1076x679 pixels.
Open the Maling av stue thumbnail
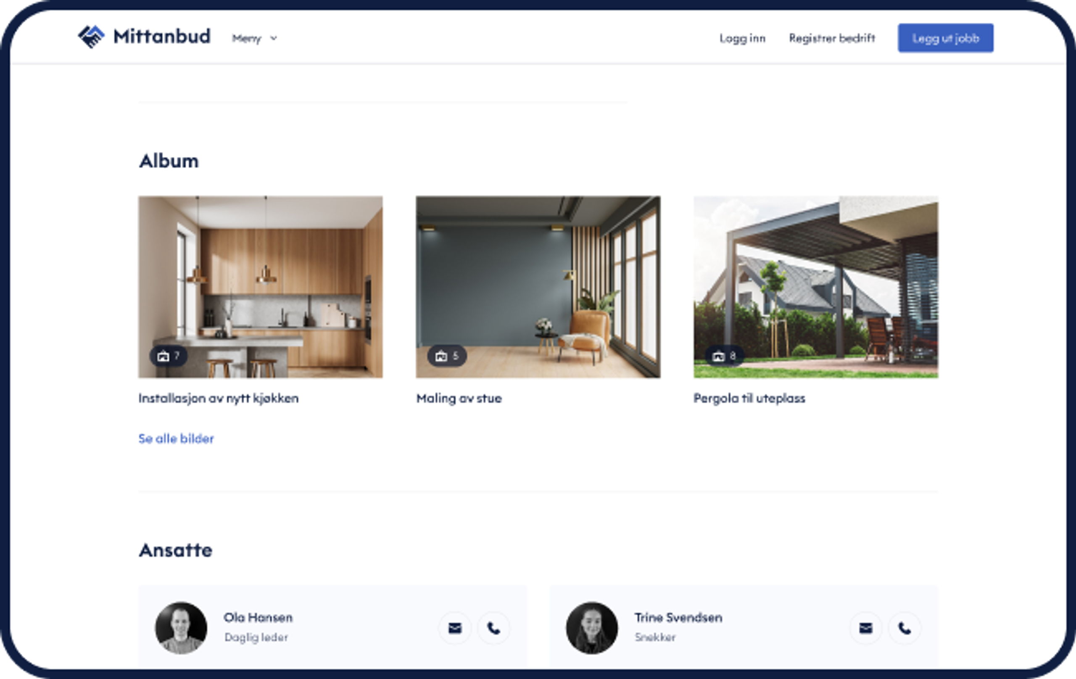click(538, 286)
